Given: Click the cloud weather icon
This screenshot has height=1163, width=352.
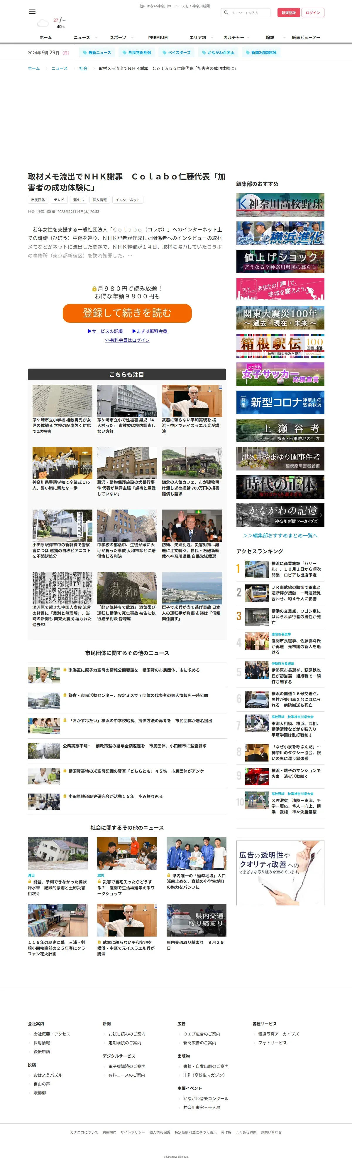Looking at the screenshot, I should pos(43,23).
